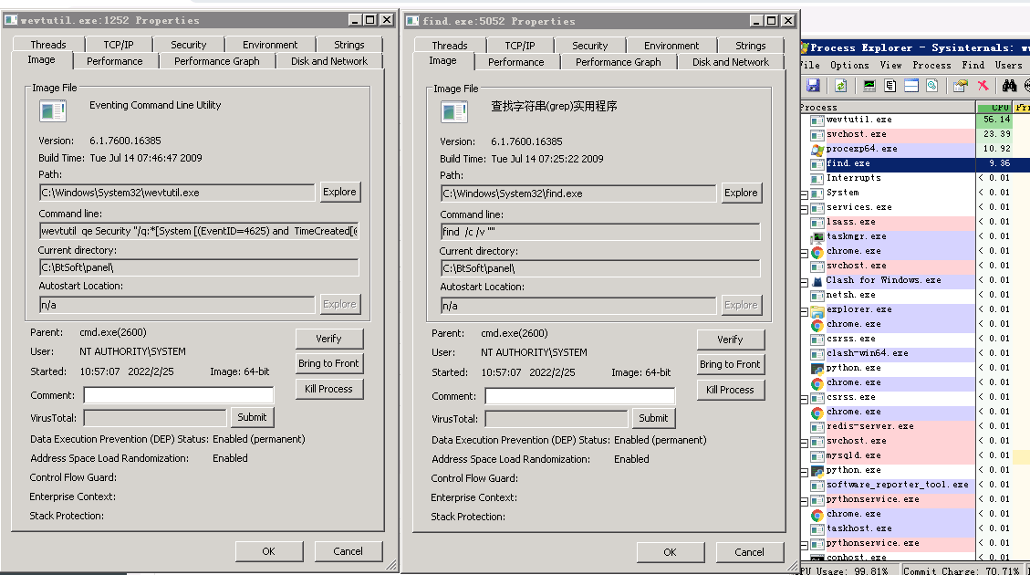Click the explorer.exe folder icon
1030x575 pixels.
[817, 310]
